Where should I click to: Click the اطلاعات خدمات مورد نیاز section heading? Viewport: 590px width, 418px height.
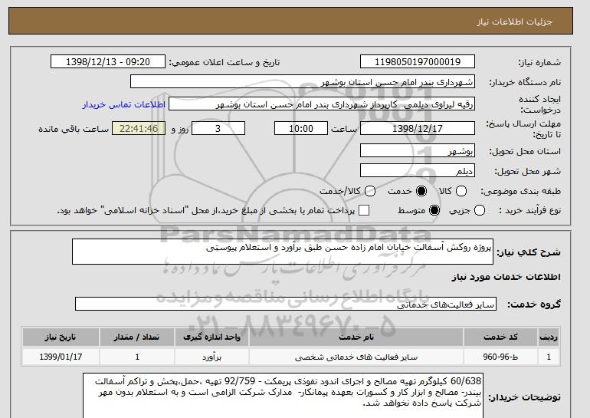pos(506,277)
